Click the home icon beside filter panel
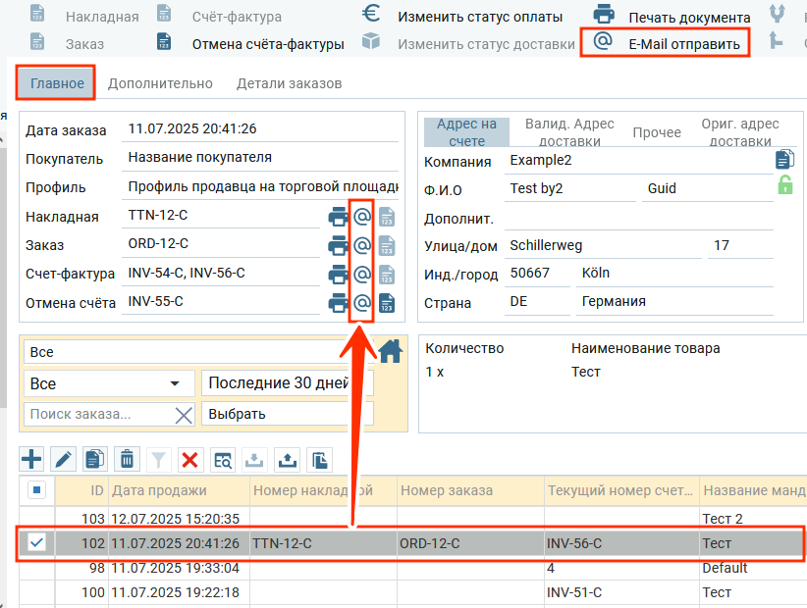Image resolution: width=807 pixels, height=608 pixels. click(391, 351)
